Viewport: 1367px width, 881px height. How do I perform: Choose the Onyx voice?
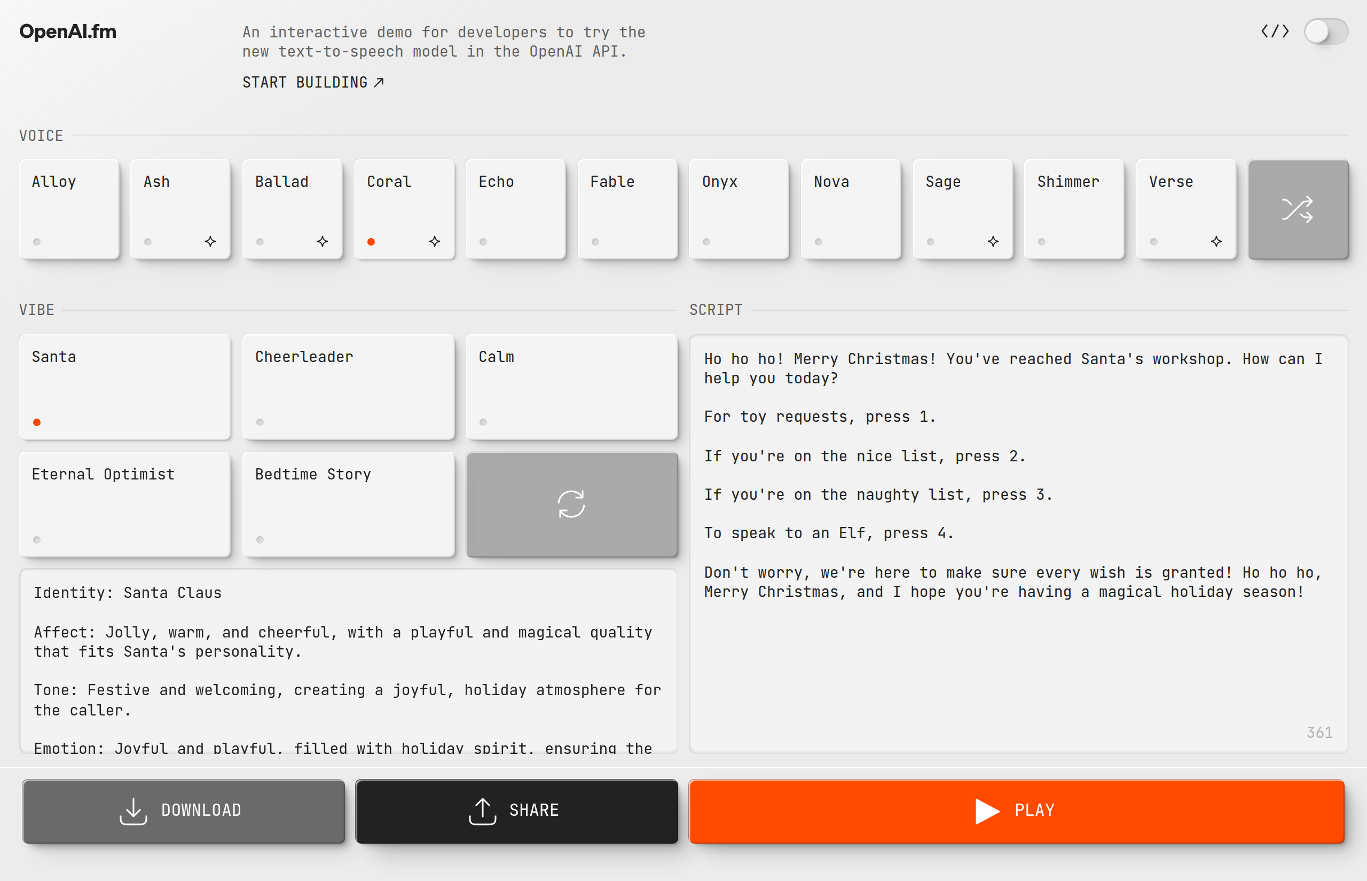(739, 209)
